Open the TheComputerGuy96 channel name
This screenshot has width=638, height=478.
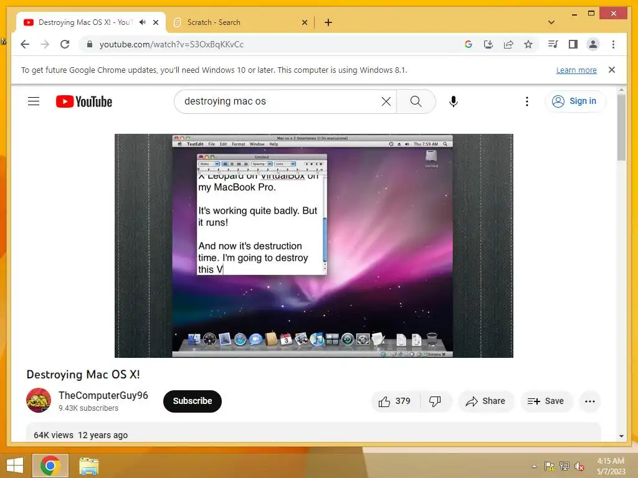coord(103,395)
